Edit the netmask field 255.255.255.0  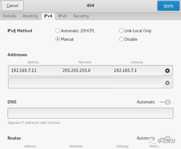pyautogui.click(x=86, y=71)
